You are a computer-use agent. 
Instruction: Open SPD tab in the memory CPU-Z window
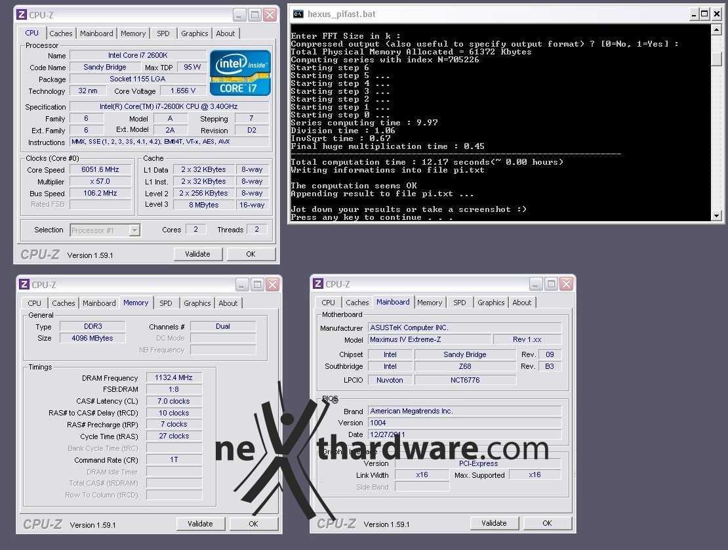[166, 303]
